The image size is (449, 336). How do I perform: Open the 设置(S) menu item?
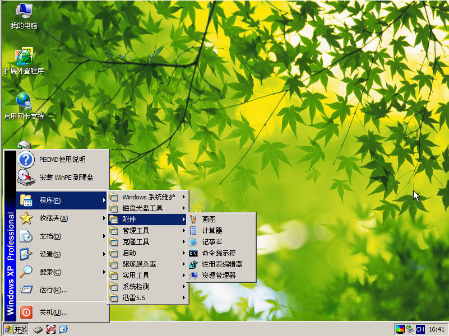pos(50,254)
